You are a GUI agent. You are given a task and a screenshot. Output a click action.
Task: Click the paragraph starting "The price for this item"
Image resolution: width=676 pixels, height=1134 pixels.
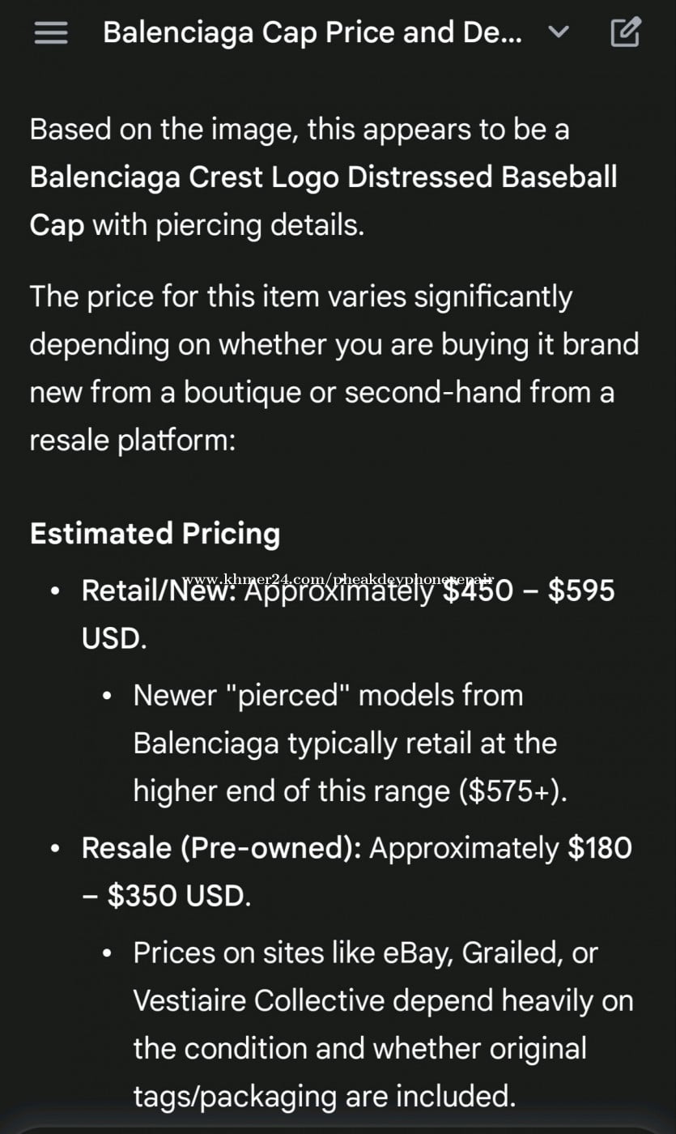[x=300, y=296]
